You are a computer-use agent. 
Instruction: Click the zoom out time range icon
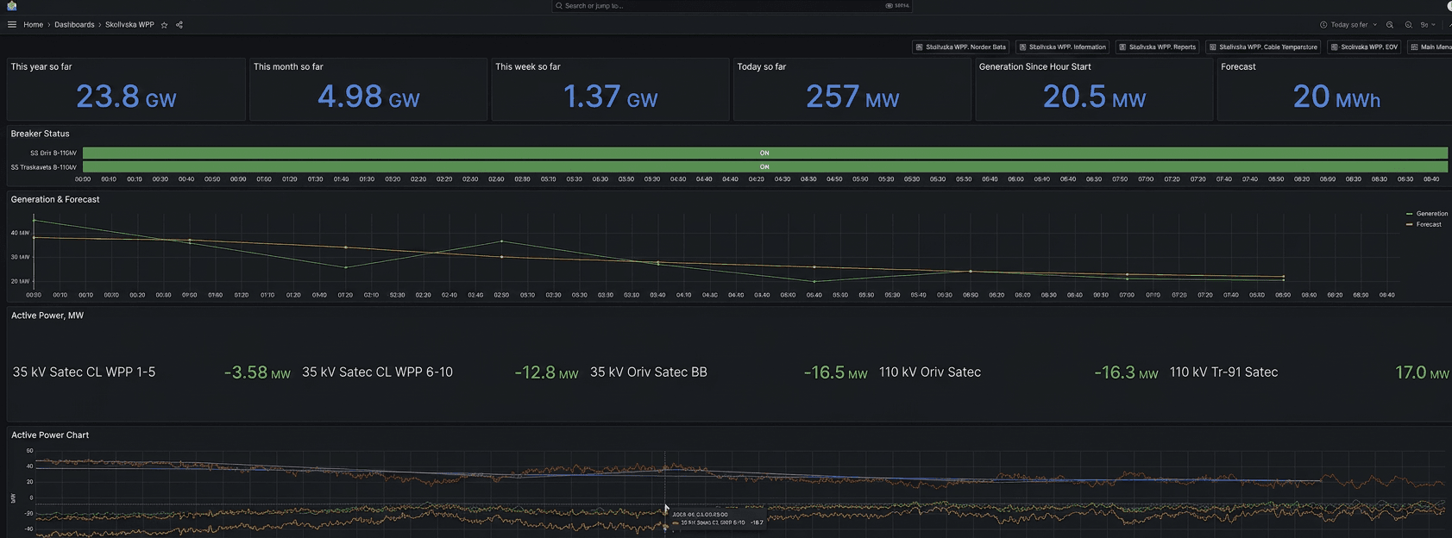1390,25
